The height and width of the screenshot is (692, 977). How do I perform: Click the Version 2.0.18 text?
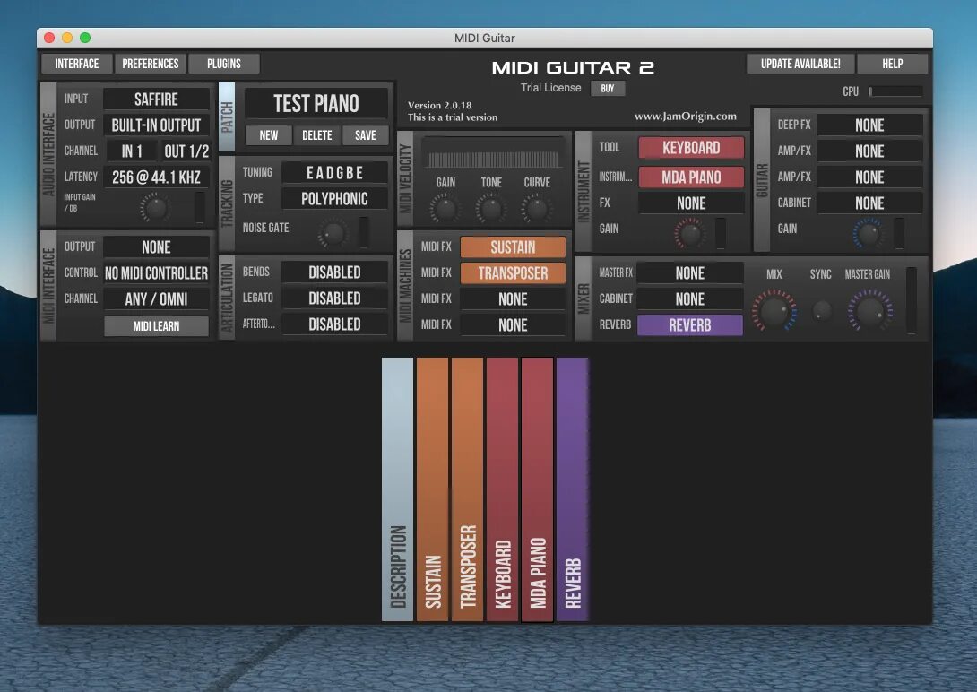(x=439, y=105)
